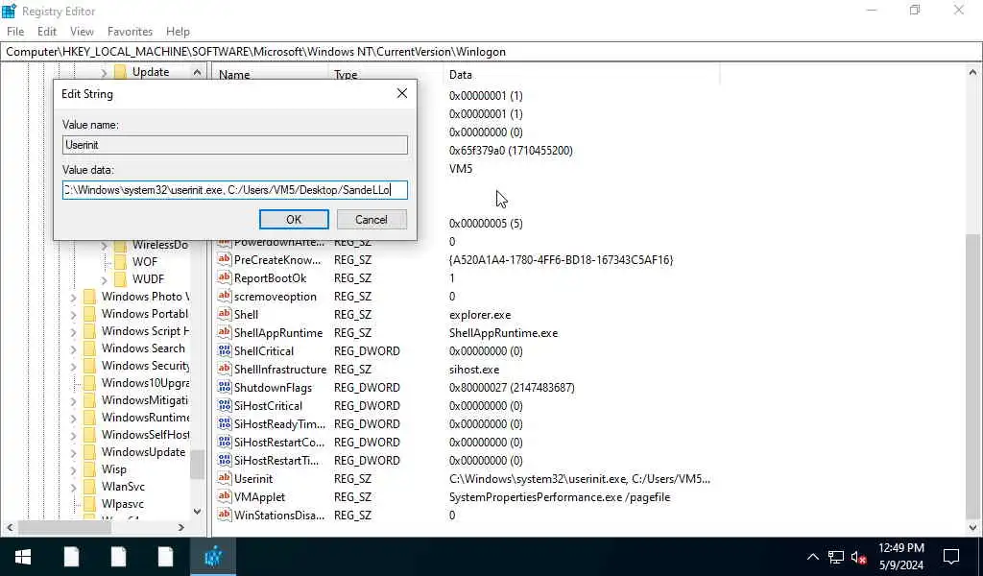Click data value 0x80000027 (2147483687)
983x576 pixels.
(512, 387)
